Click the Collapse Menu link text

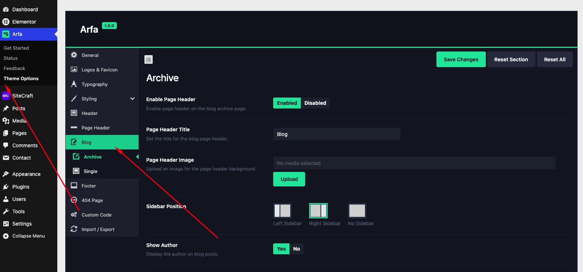click(x=29, y=236)
